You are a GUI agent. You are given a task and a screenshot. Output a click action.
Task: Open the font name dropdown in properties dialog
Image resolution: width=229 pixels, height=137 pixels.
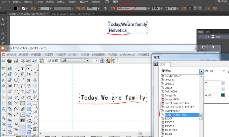click(x=201, y=71)
